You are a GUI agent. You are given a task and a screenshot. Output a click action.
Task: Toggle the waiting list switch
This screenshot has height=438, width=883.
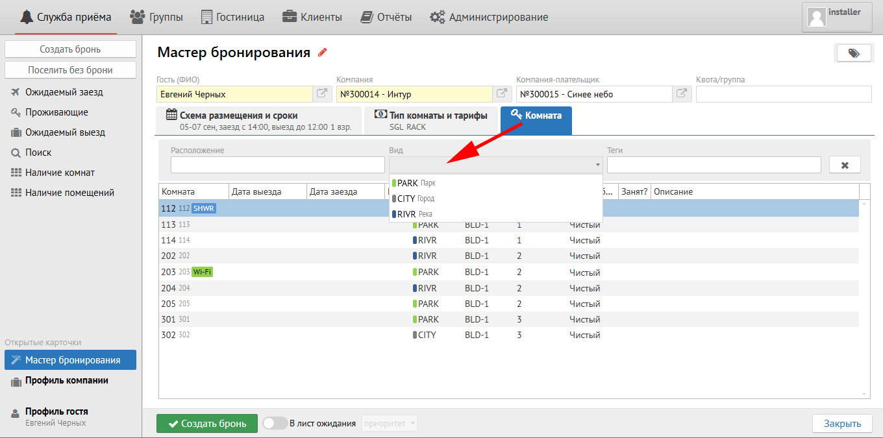click(x=275, y=423)
